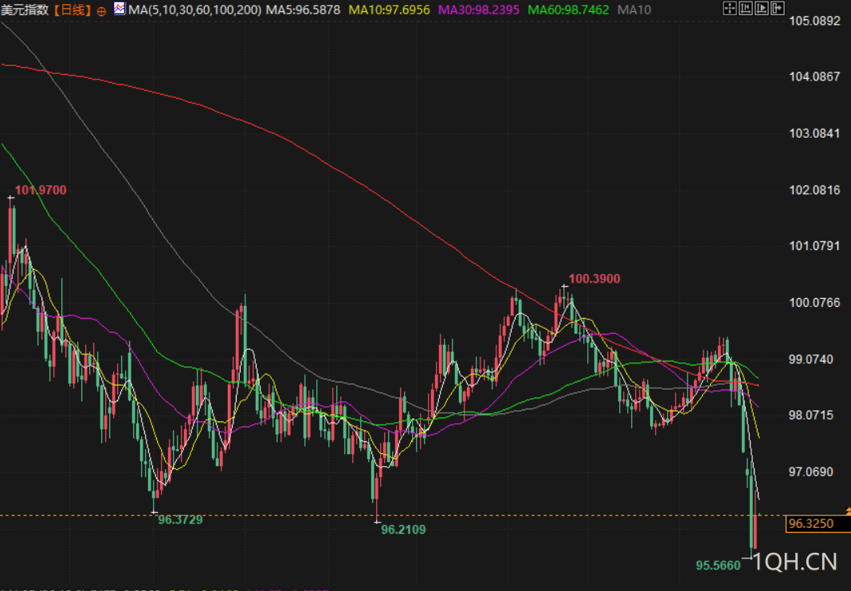Select the MA30:98.2395 legend value

479,10
